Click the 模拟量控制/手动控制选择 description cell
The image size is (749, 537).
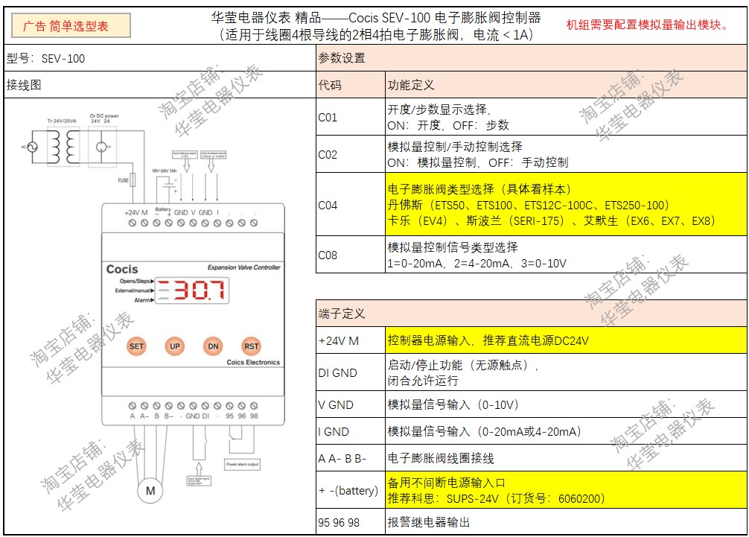click(566, 154)
